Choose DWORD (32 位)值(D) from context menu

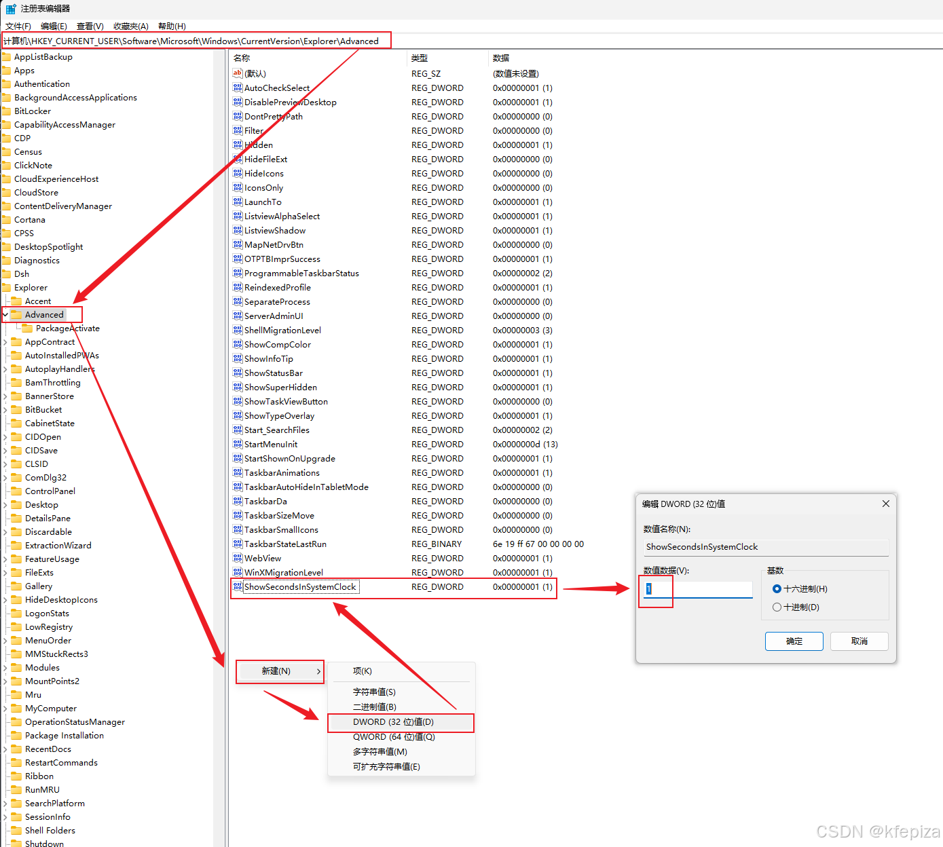tap(401, 722)
